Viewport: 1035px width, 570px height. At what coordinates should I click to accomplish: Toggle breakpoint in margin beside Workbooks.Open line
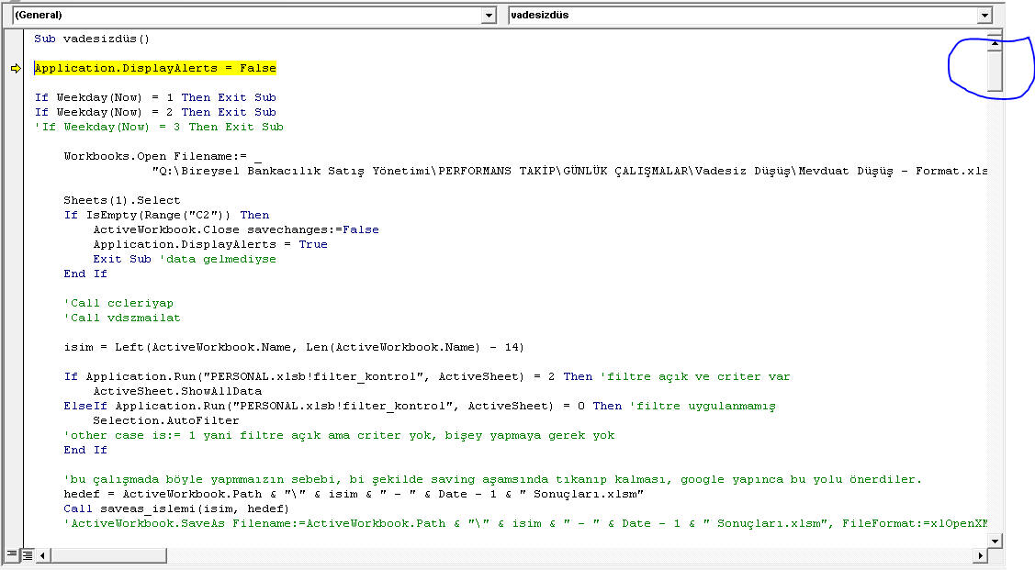coord(16,156)
